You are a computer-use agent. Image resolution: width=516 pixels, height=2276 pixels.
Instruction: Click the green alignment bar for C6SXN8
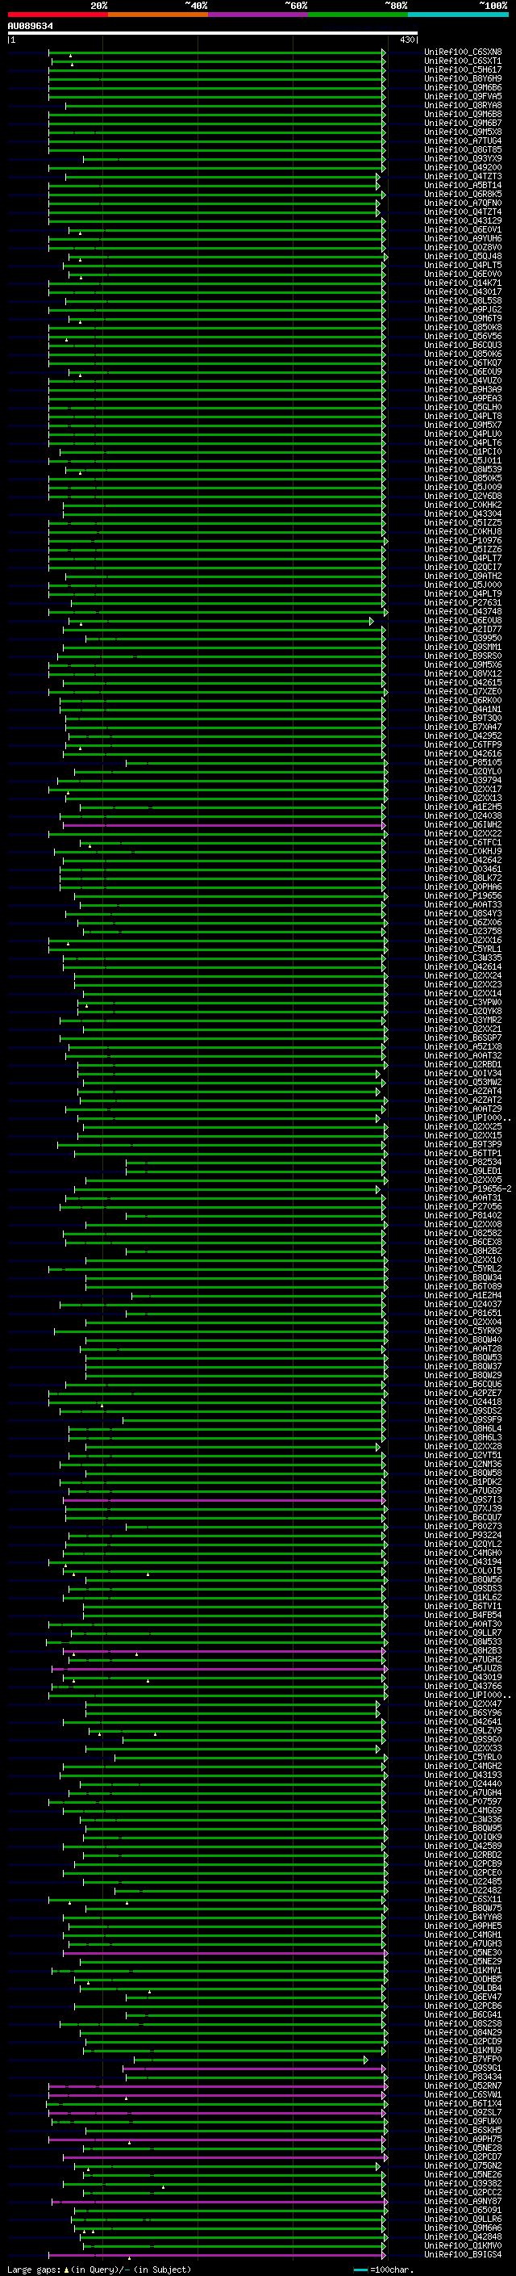click(216, 52)
